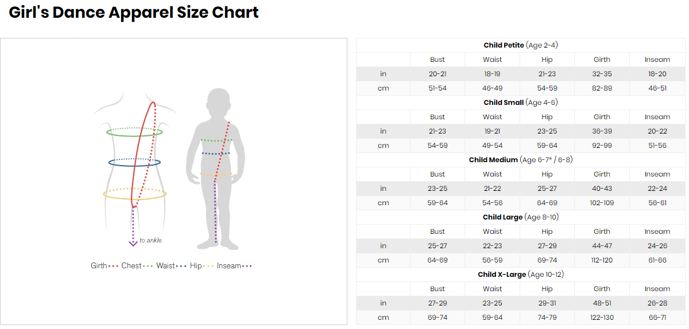Click Child Petite girth value 32-35
Image resolution: width=689 pixels, height=329 pixels.
[x=602, y=74]
